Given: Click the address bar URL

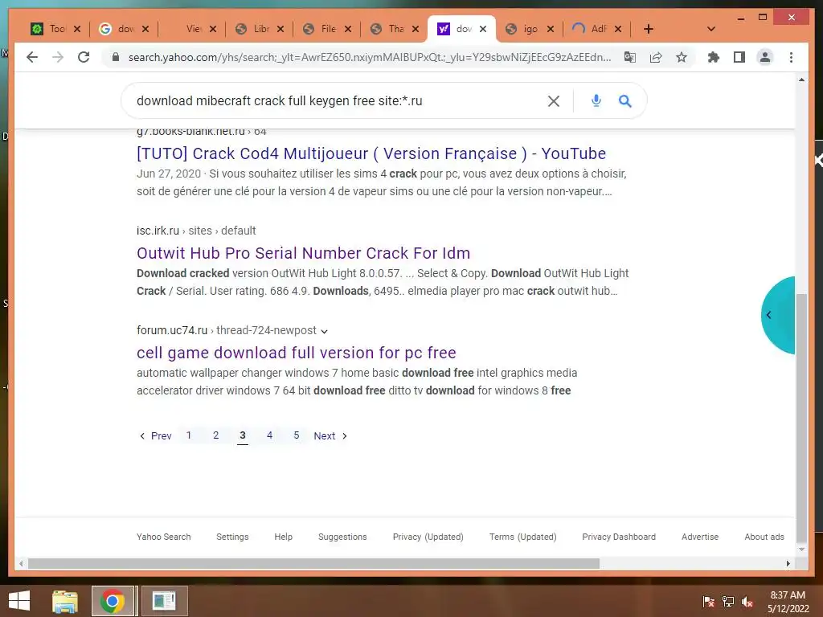Looking at the screenshot, I should click(x=370, y=57).
